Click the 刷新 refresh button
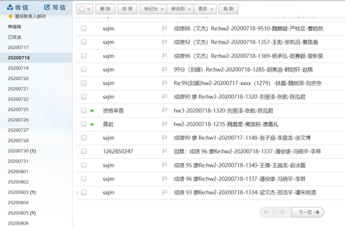Screen dimensions: 345x226 (229, 9)
